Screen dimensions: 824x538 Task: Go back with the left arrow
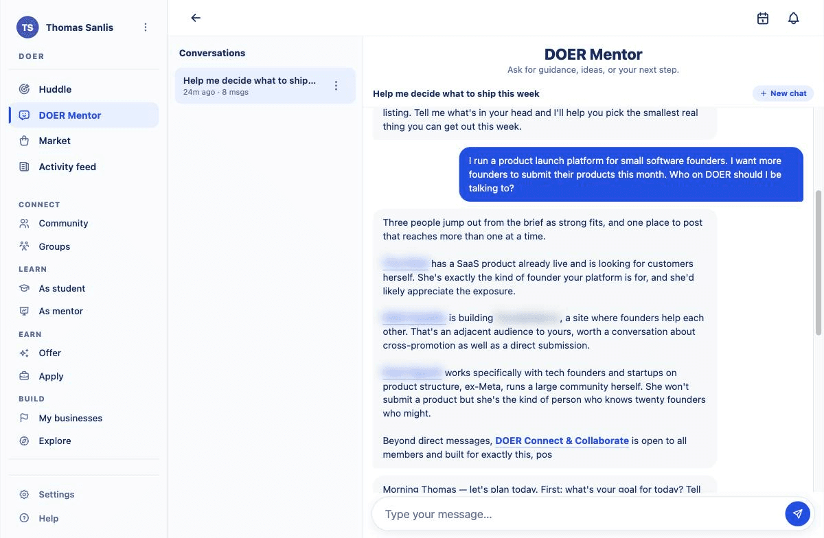[196, 18]
